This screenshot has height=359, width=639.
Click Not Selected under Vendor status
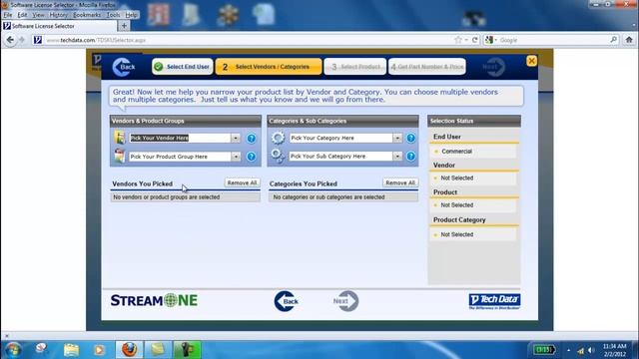tap(457, 179)
